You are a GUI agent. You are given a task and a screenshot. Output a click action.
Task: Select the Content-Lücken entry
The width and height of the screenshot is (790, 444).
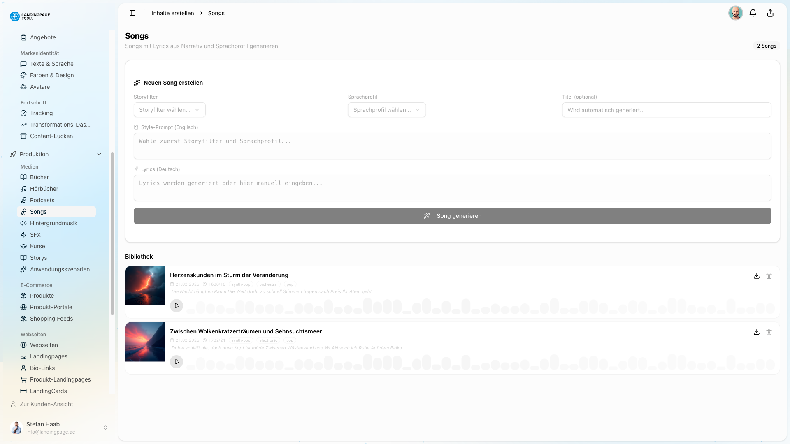51,136
